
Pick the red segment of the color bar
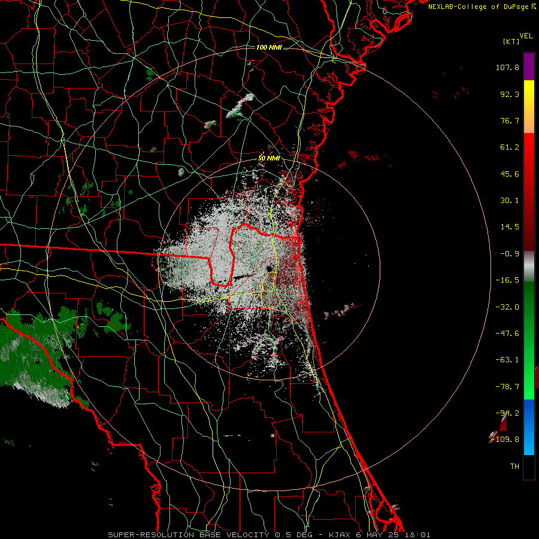click(529, 192)
